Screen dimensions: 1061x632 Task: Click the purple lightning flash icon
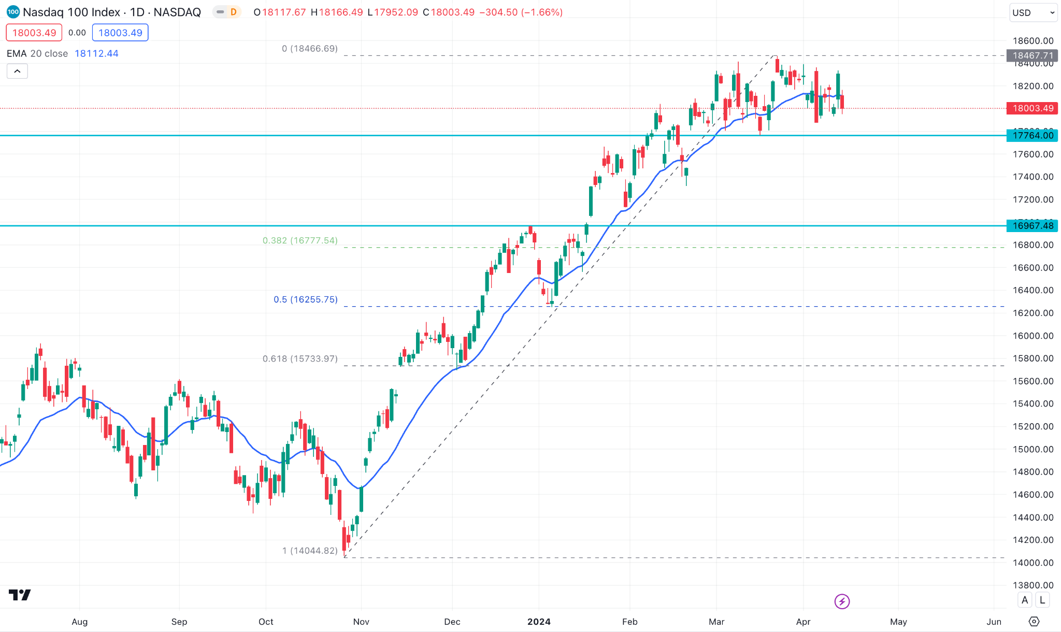pyautogui.click(x=842, y=601)
